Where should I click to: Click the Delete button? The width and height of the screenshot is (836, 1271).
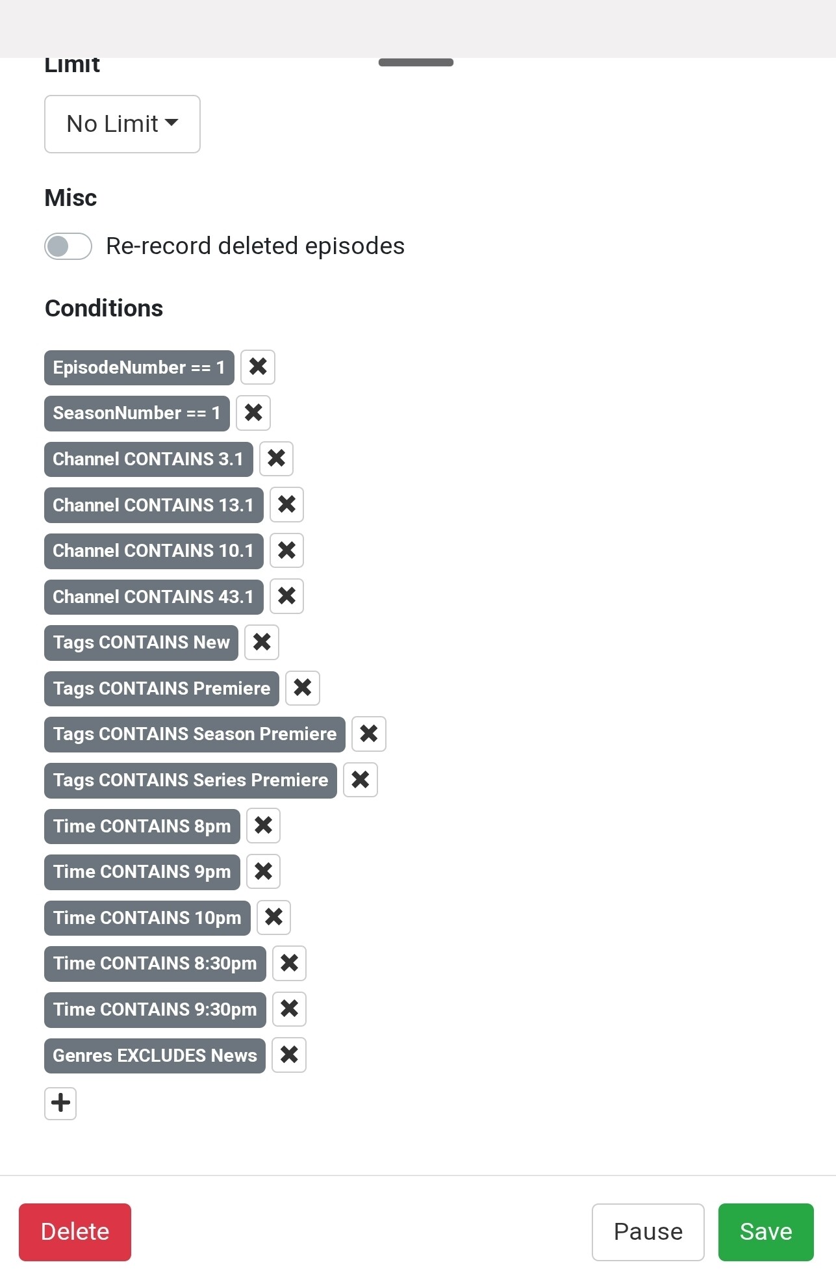click(75, 1232)
